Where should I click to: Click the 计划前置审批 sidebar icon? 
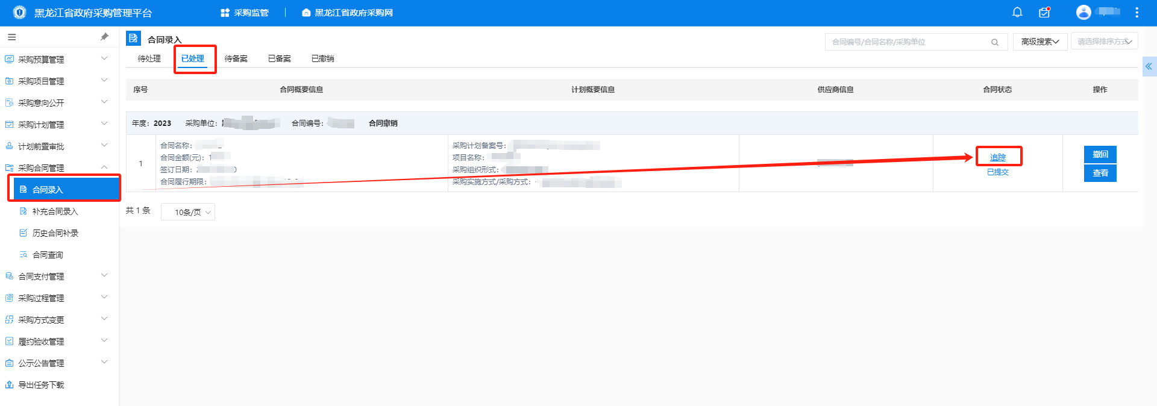click(9, 146)
